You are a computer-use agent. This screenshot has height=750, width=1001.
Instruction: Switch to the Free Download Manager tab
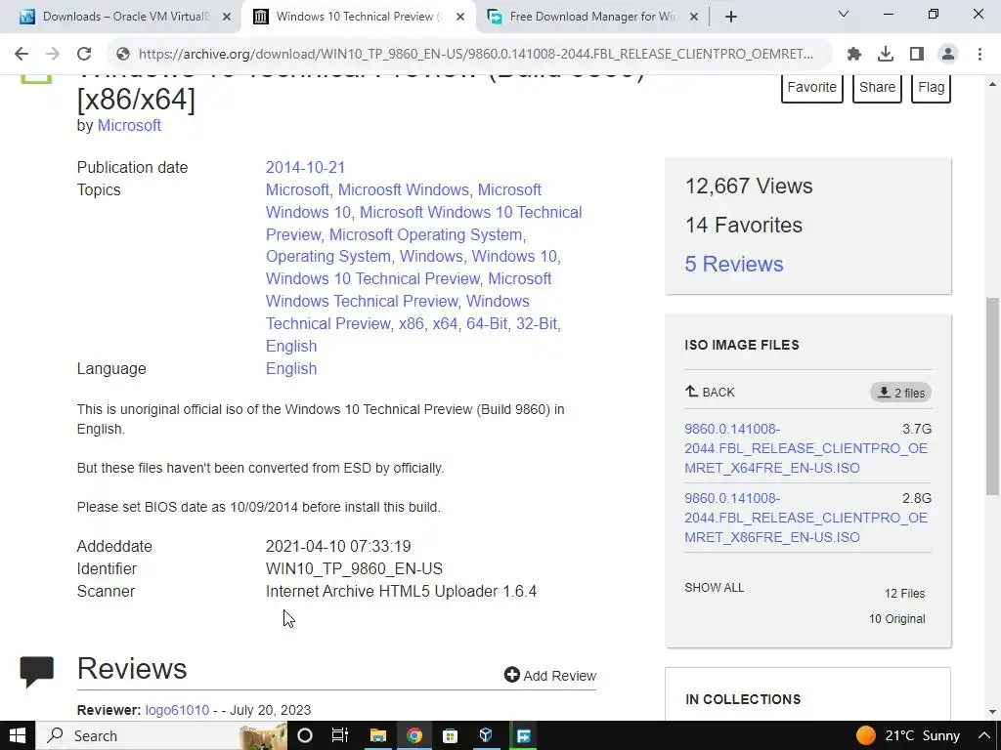[x=592, y=17]
